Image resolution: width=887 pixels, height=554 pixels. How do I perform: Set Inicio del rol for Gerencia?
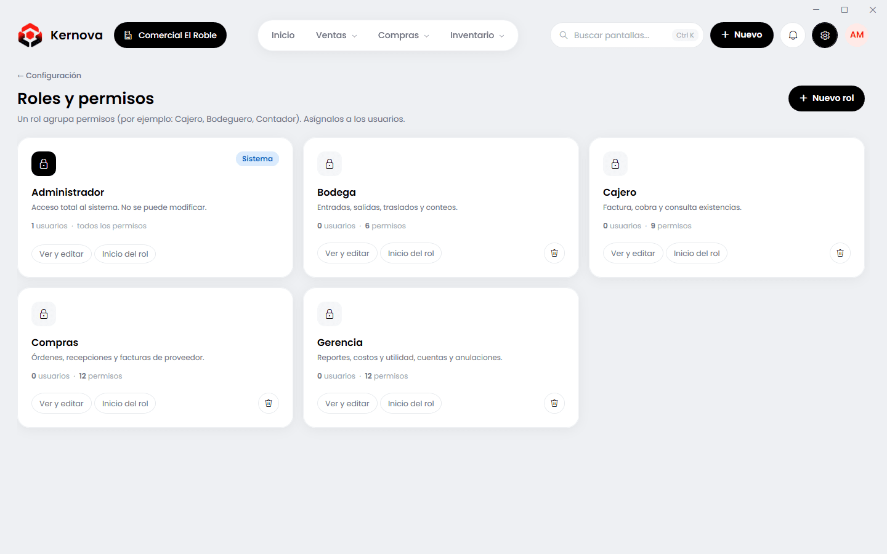tap(411, 403)
